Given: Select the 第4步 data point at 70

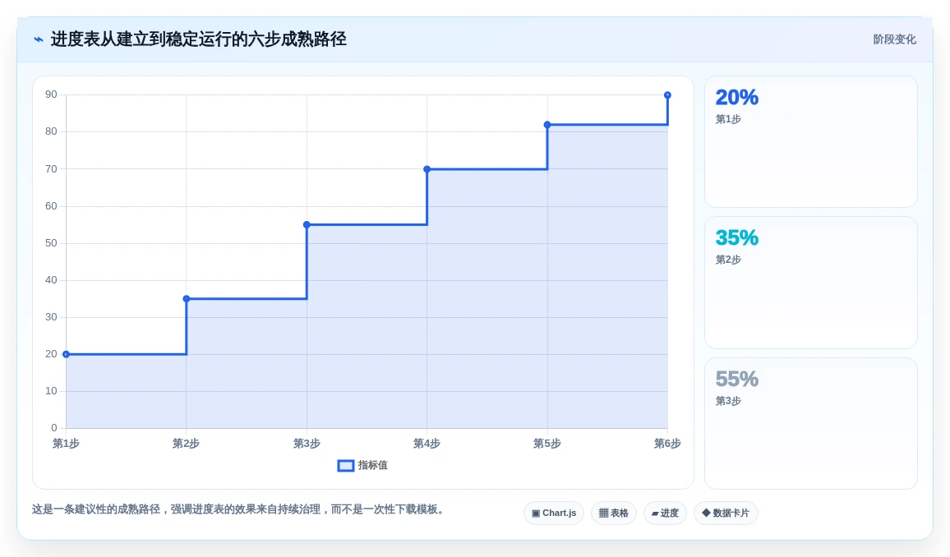Looking at the screenshot, I should pos(427,169).
